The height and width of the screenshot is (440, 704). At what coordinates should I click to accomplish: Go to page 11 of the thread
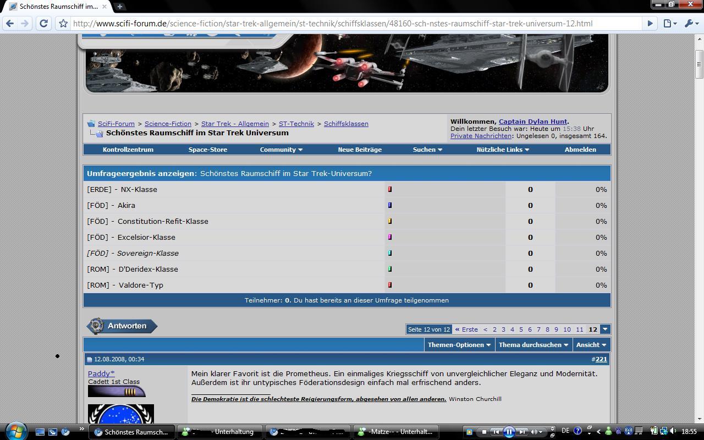click(579, 329)
